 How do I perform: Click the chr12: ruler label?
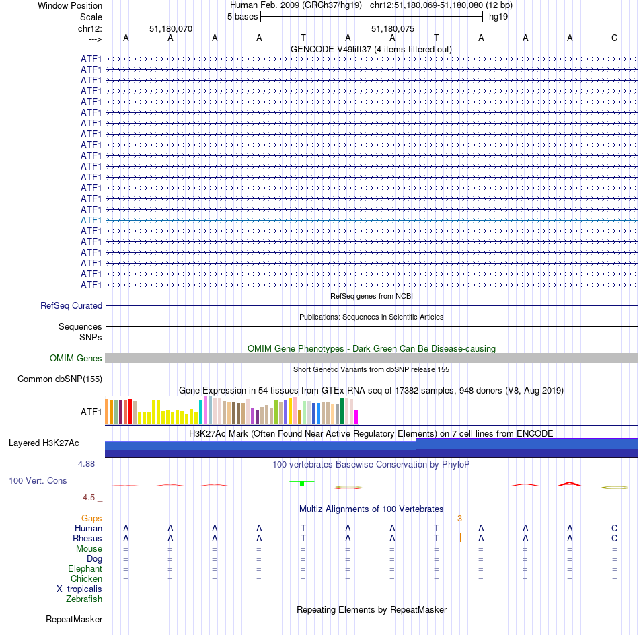[90, 28]
